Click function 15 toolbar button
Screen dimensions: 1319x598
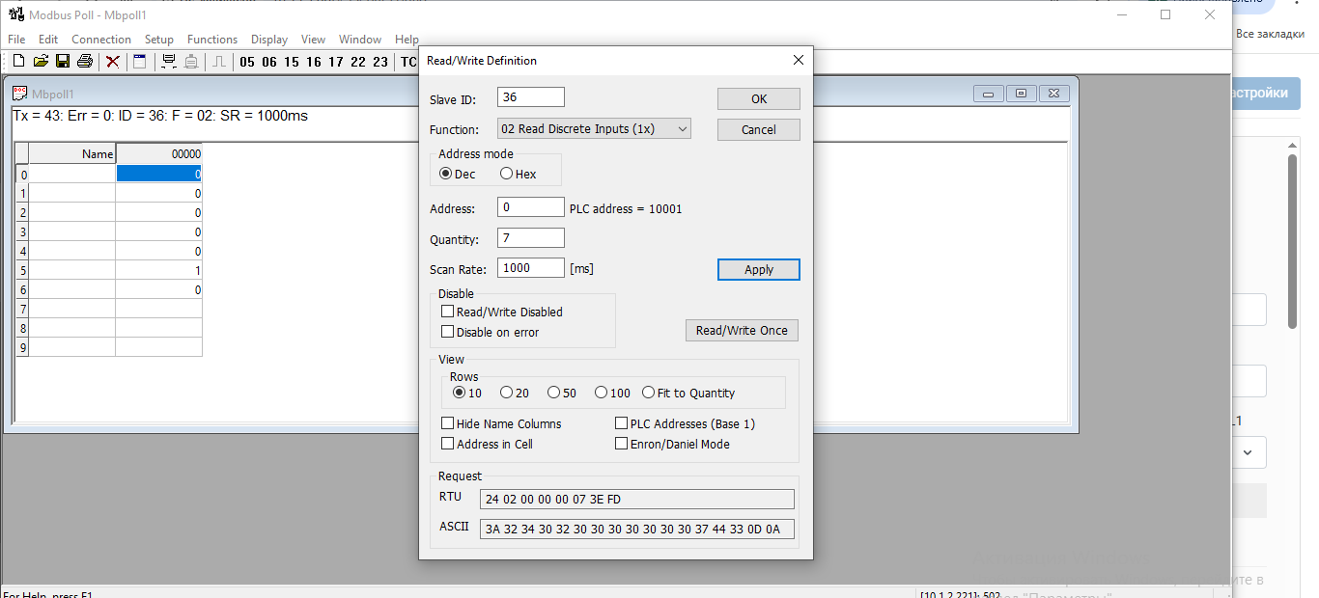pos(292,62)
